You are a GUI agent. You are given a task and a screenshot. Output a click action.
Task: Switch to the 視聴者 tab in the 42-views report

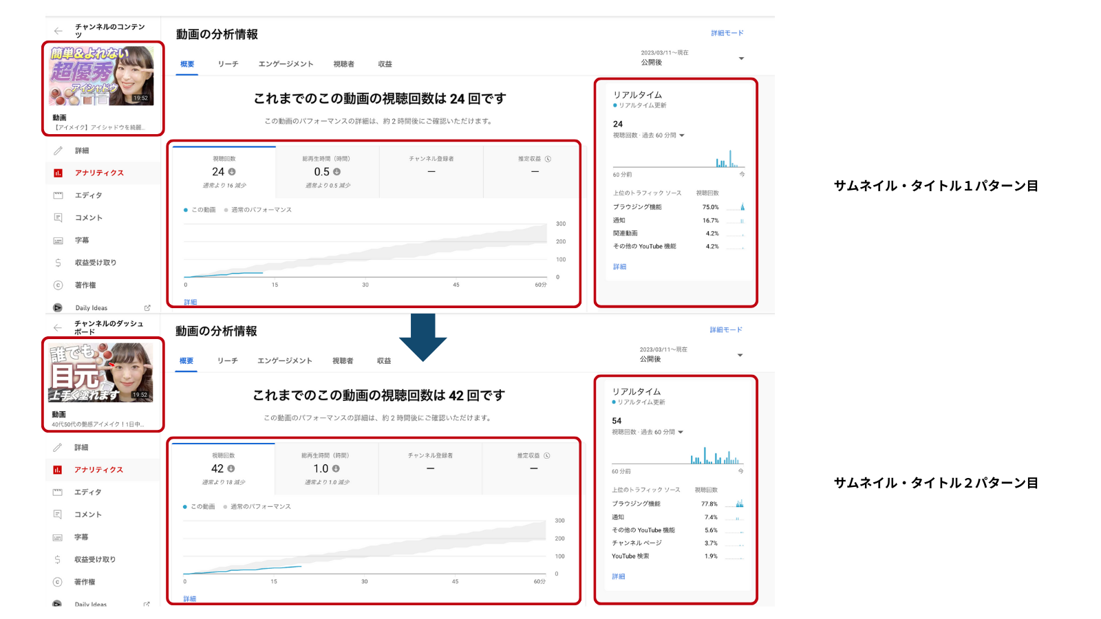343,361
